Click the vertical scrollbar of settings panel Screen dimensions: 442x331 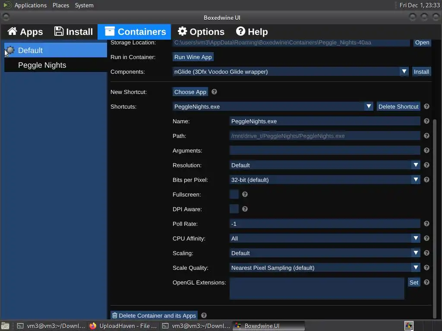434,219
